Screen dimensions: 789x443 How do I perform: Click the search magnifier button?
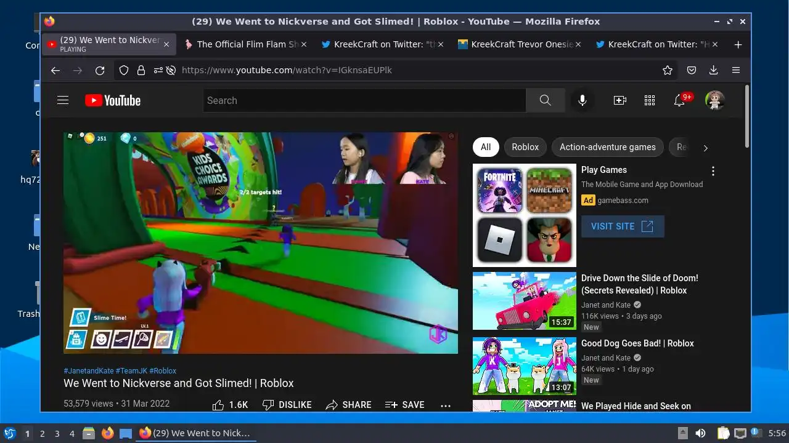coord(545,100)
